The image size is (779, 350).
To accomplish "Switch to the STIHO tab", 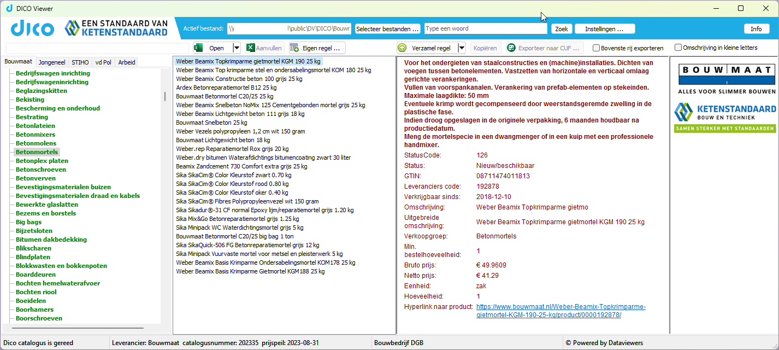I will (x=80, y=62).
